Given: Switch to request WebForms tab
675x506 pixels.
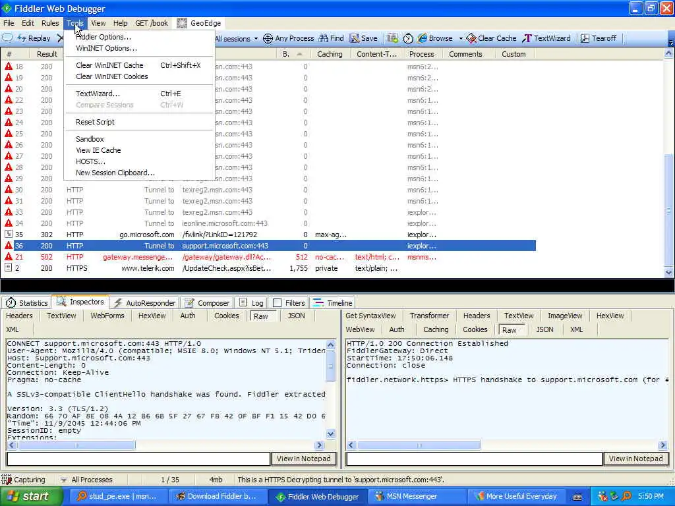Looking at the screenshot, I should [107, 316].
